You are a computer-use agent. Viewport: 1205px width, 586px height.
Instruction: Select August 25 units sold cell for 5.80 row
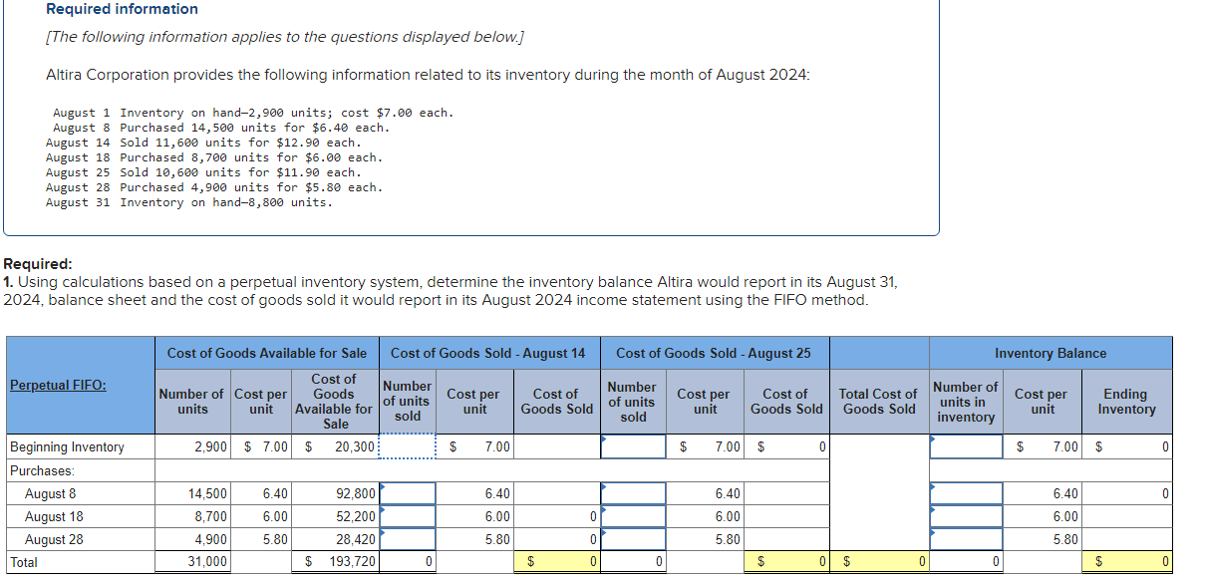631,539
